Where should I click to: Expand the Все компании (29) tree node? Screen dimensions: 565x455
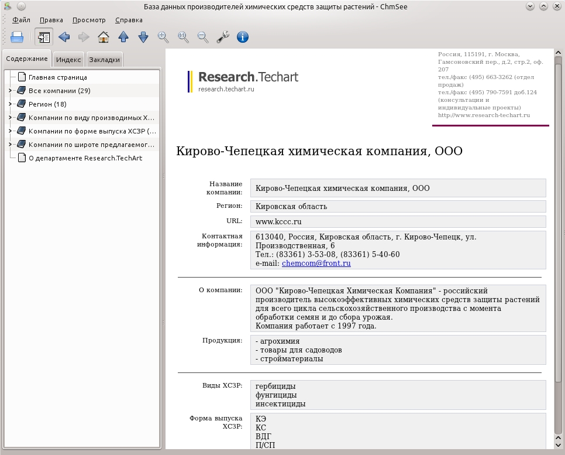(x=10, y=91)
